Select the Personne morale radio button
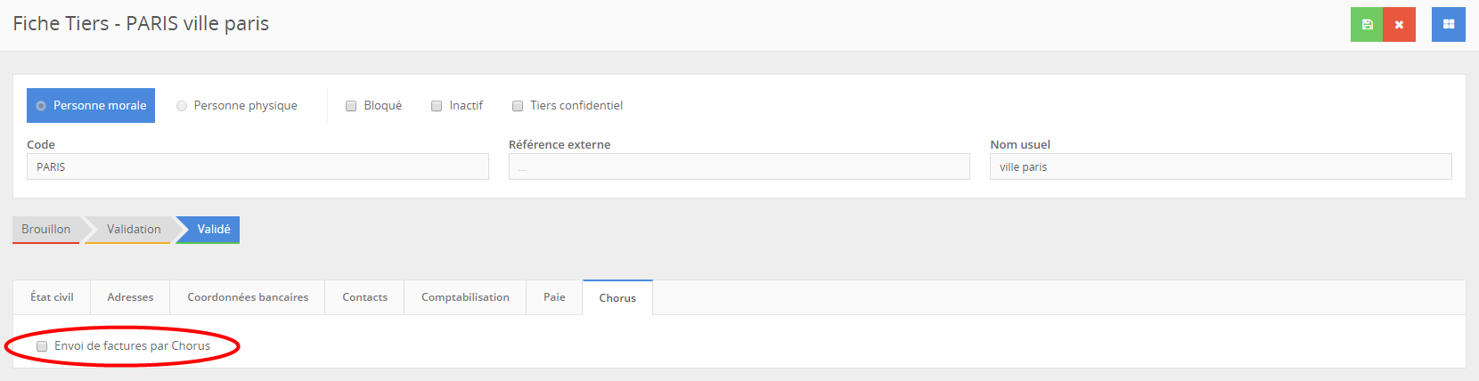The height and width of the screenshot is (381, 1479). click(x=41, y=106)
